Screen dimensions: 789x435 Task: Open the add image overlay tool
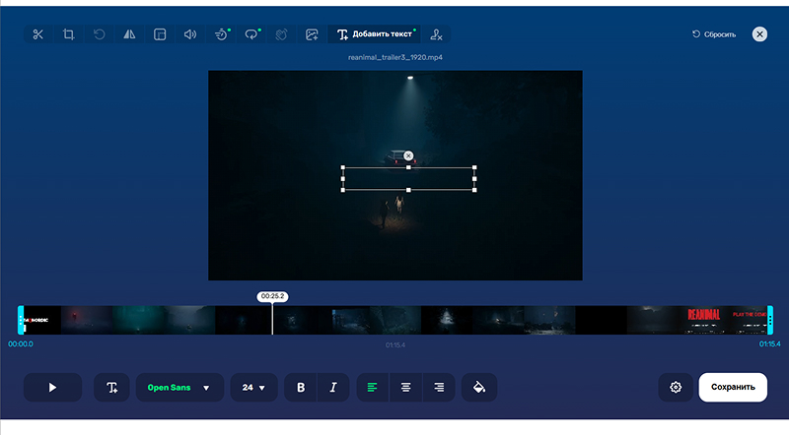pyautogui.click(x=312, y=34)
